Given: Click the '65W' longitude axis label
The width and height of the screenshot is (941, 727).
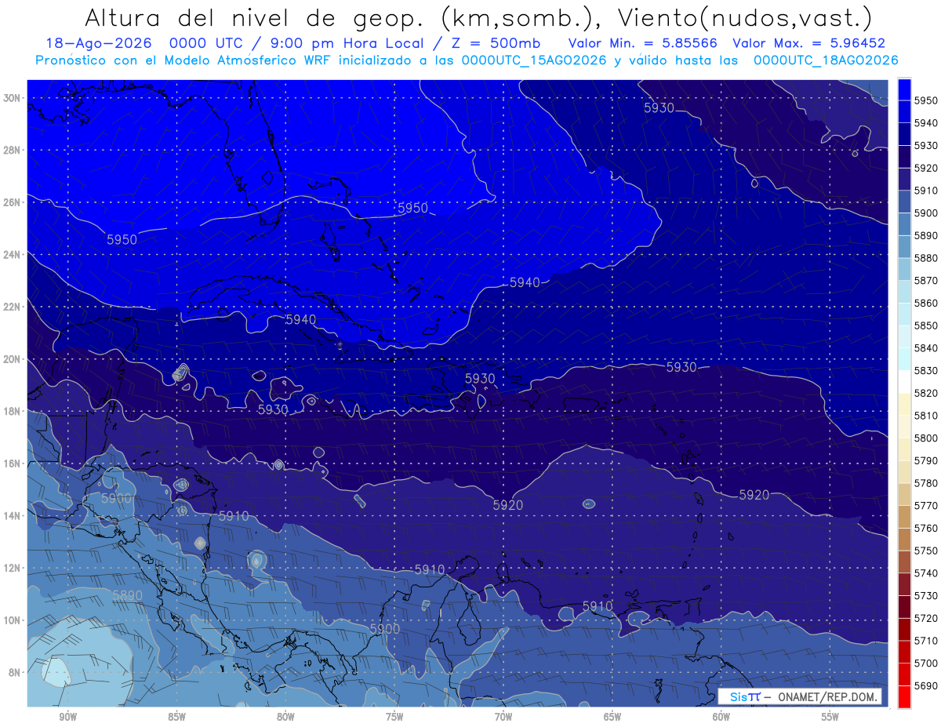Looking at the screenshot, I should point(612,717).
